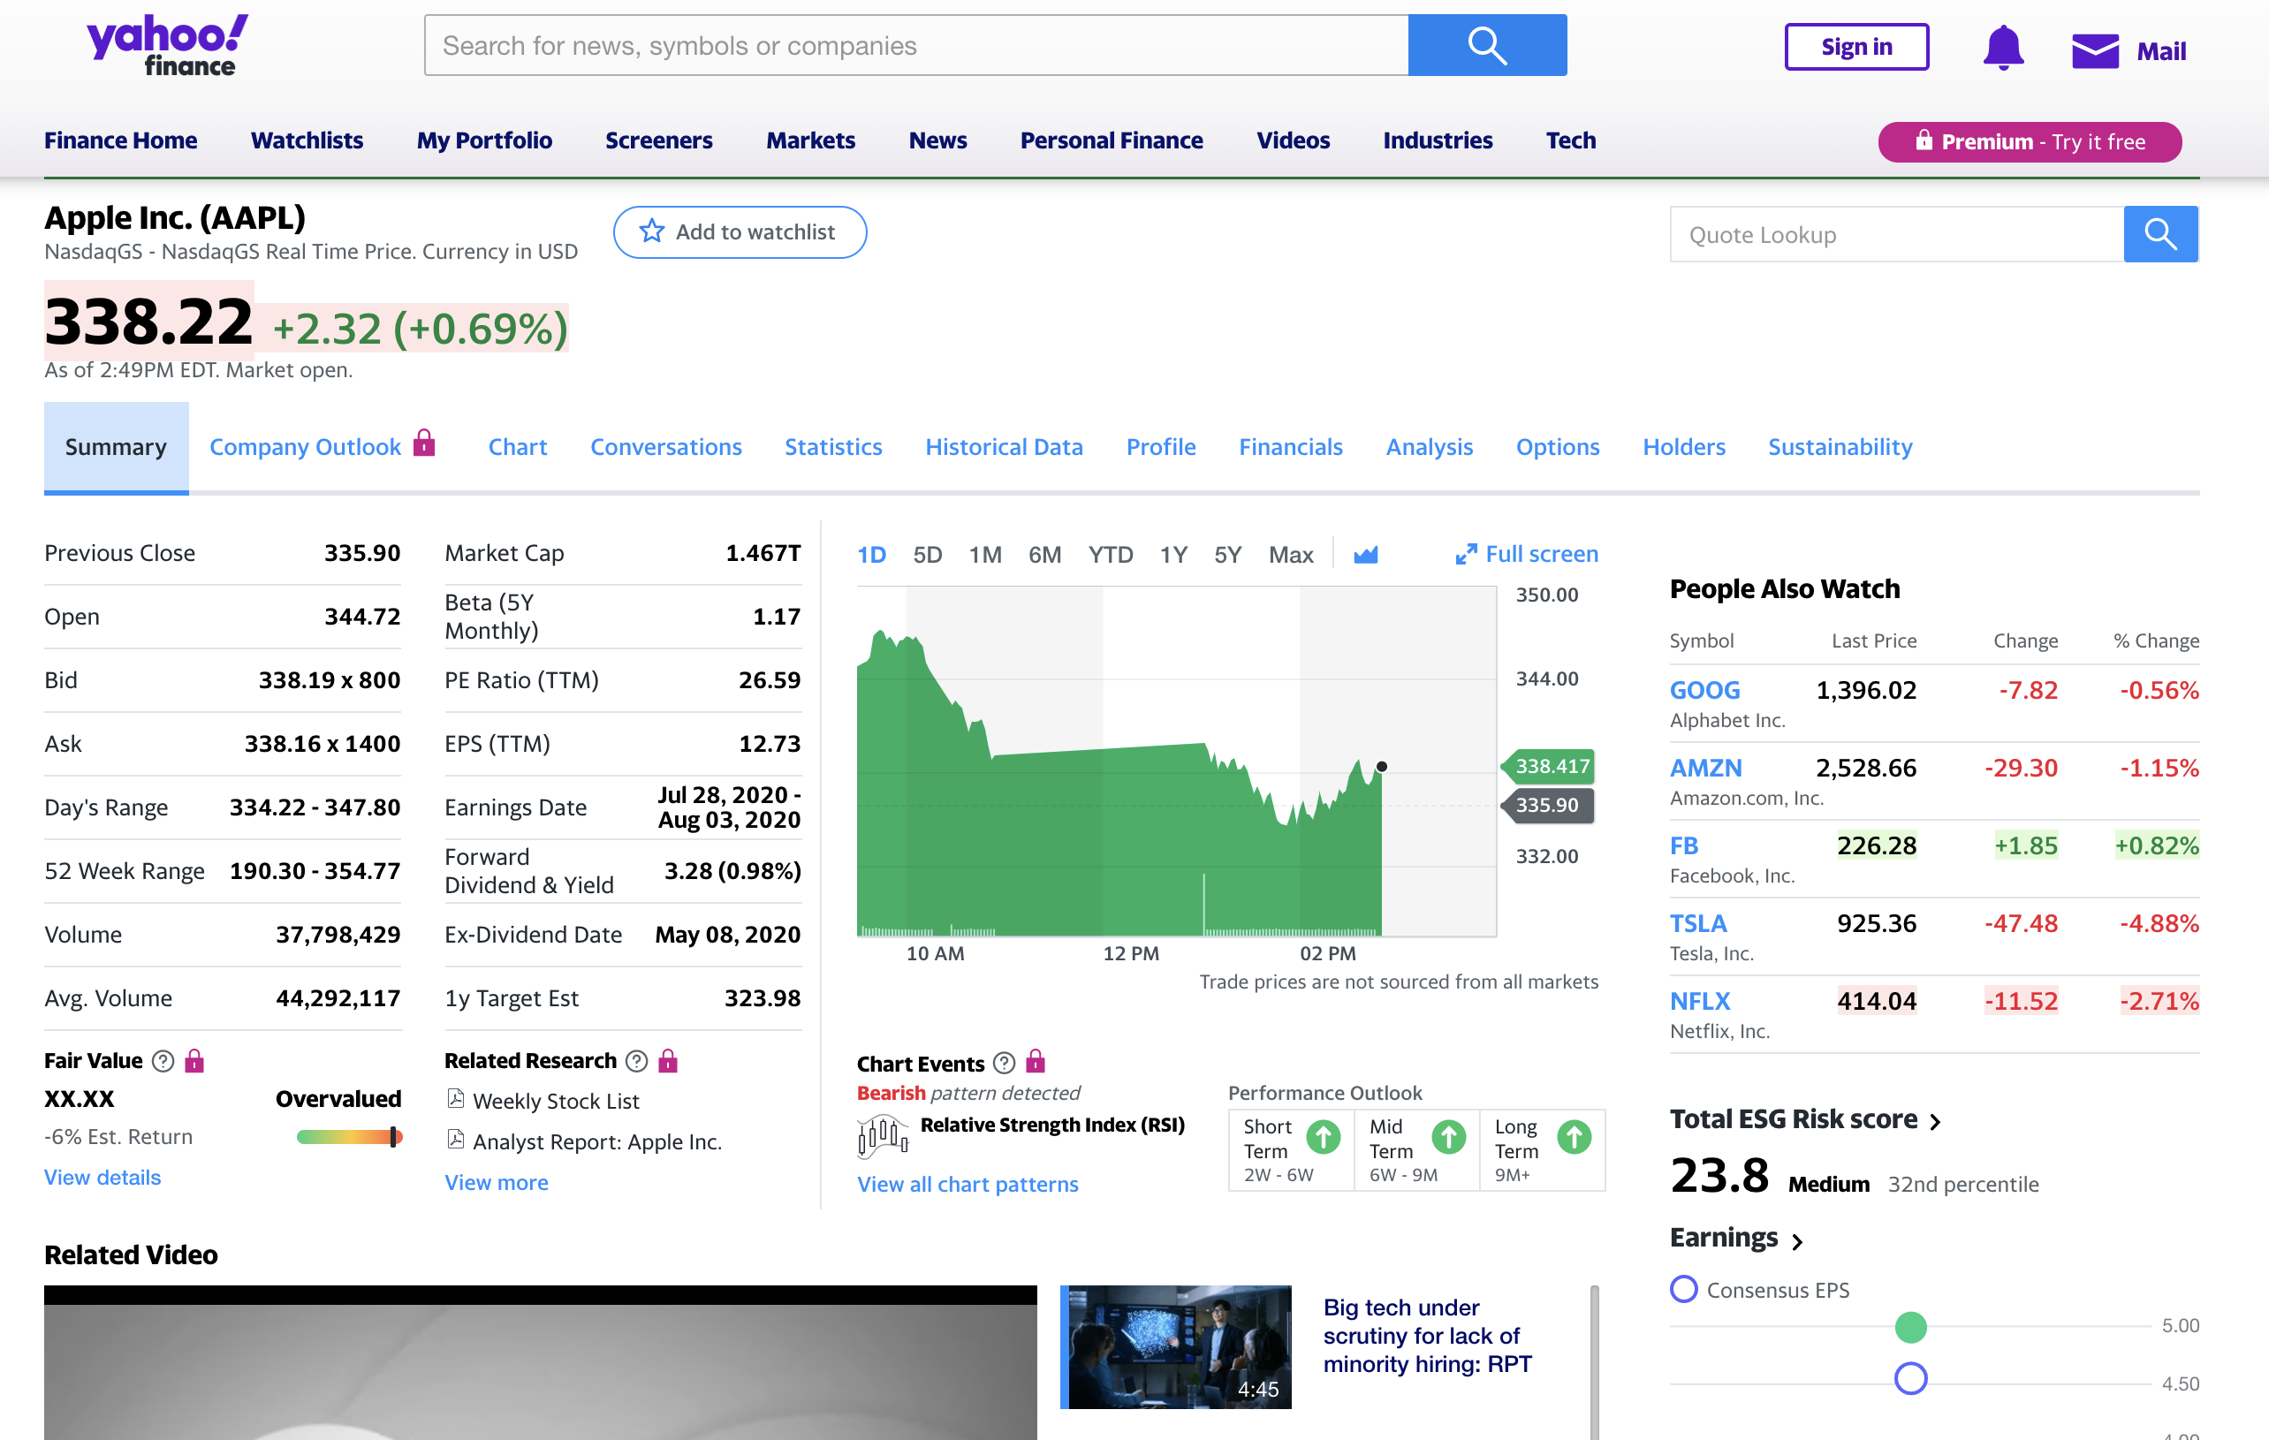Click the Fair Value premium lock icon

(x=194, y=1060)
